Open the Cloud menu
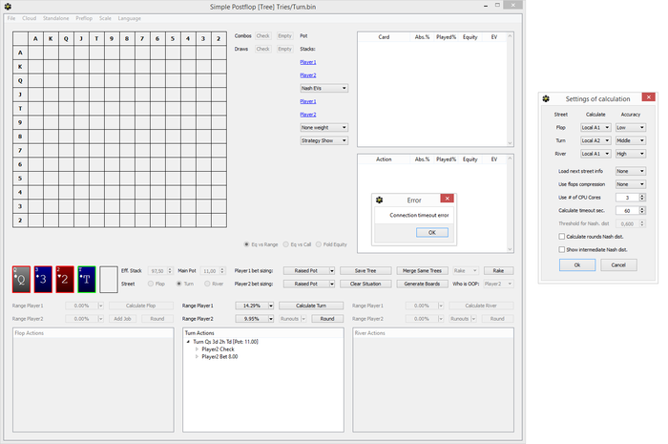Image resolution: width=668 pixels, height=444 pixels. tap(29, 18)
